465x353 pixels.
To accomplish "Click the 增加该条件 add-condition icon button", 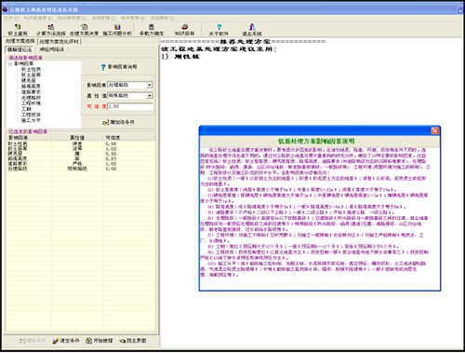I will click(x=118, y=122).
